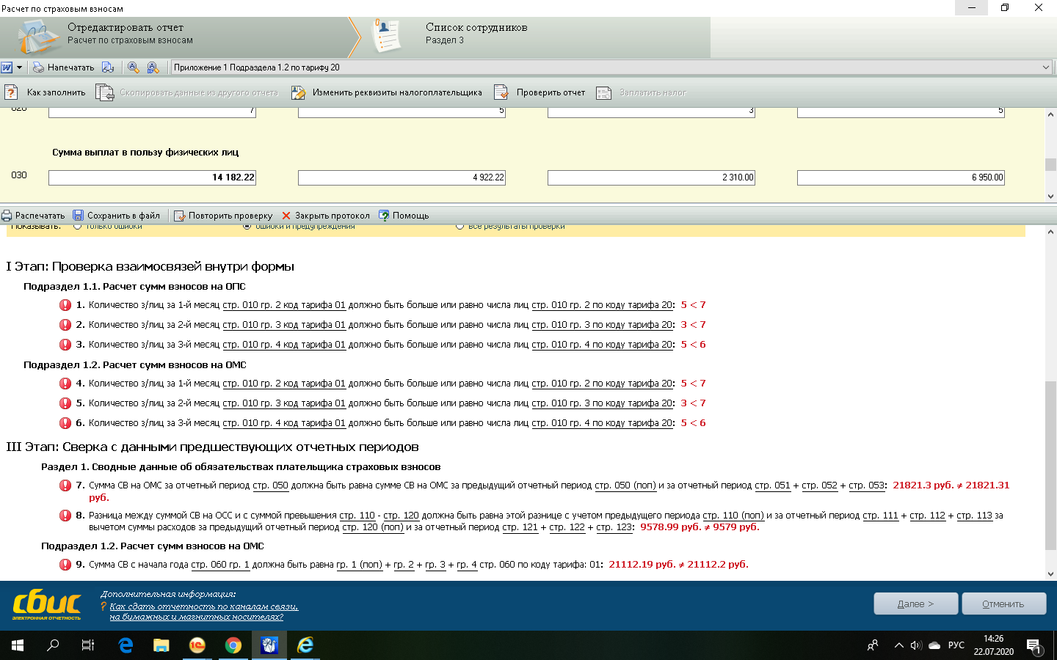Click the Далее > button

[x=915, y=604]
